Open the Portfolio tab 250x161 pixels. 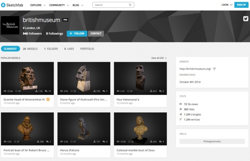(x=87, y=49)
